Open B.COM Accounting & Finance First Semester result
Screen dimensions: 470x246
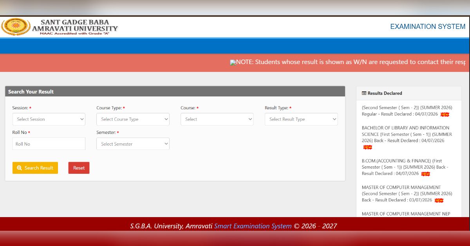click(x=405, y=167)
